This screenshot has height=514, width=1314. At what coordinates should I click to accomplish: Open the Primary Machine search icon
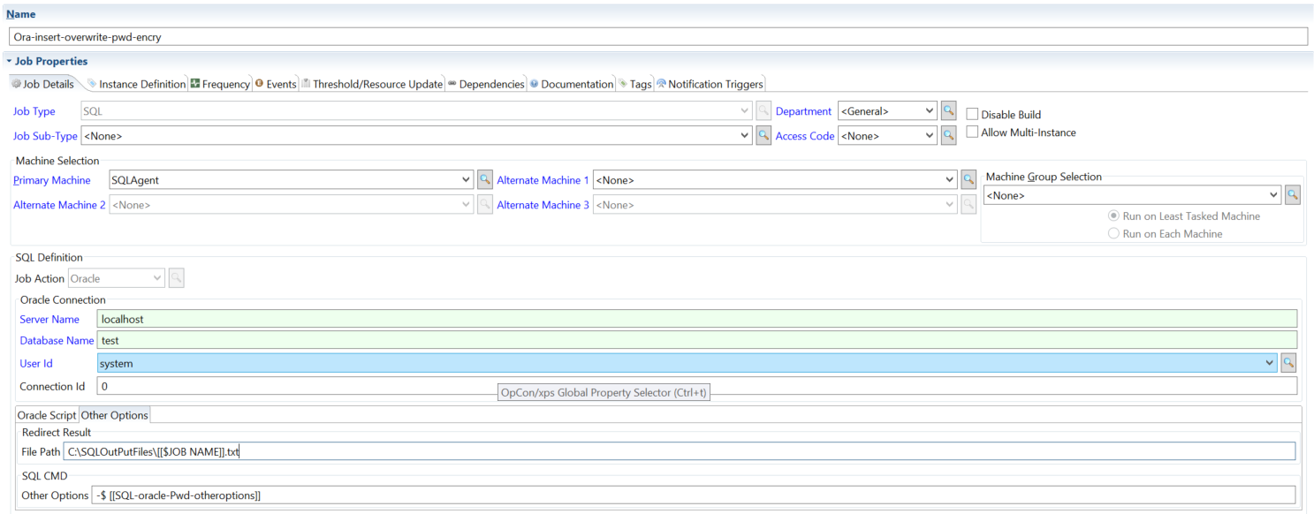(484, 180)
